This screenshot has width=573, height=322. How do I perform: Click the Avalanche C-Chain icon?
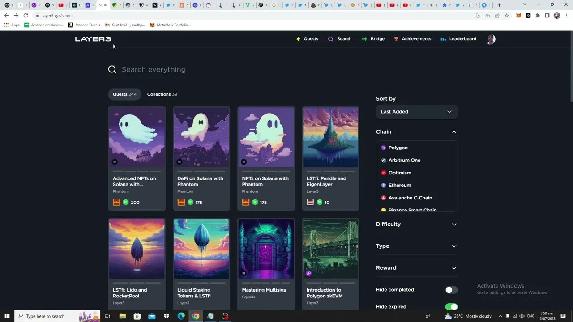(x=384, y=198)
